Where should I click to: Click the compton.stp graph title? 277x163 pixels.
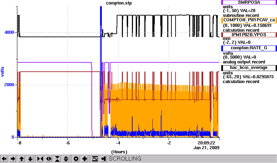pos(119,3)
